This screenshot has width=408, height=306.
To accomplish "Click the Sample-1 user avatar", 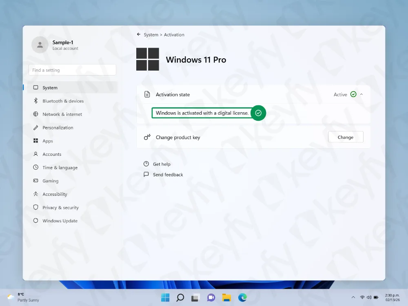I will [40, 45].
